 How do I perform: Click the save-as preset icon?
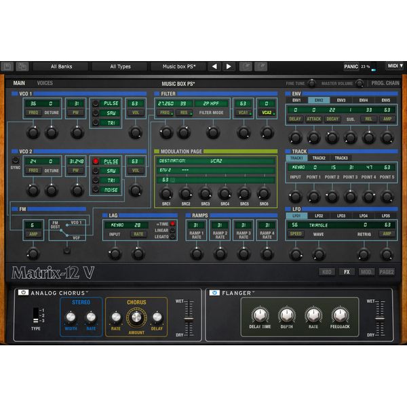[x=22, y=66]
